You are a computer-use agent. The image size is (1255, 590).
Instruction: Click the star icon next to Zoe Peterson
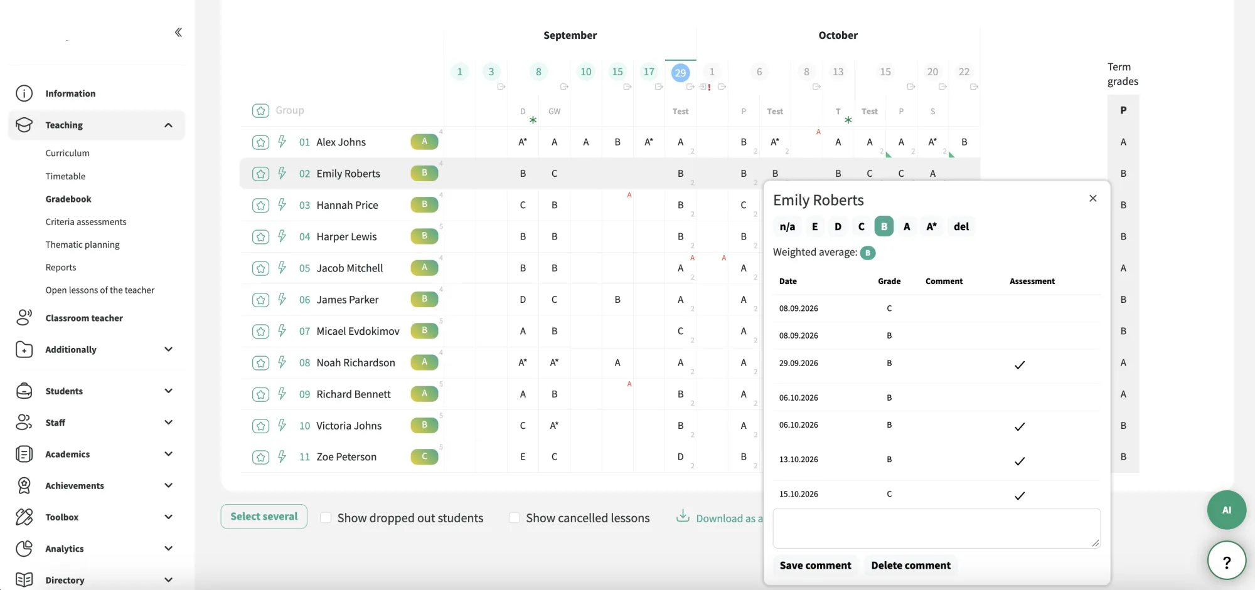[260, 457]
